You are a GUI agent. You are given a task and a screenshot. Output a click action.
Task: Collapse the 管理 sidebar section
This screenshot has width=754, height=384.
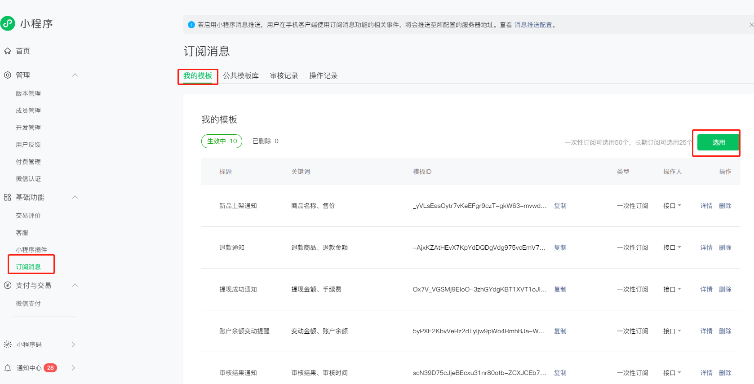coord(75,75)
